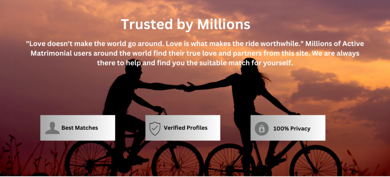The width and height of the screenshot is (390, 177).
Task: Click the person silhouette icon
Action: click(x=52, y=128)
